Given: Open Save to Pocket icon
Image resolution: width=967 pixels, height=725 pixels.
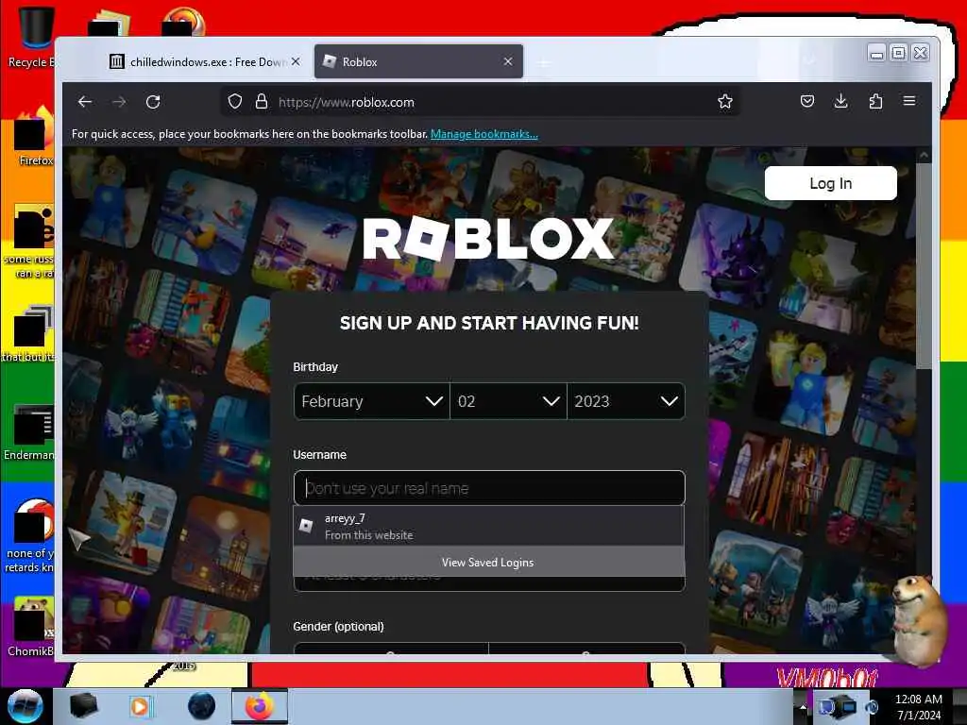Looking at the screenshot, I should coord(807,101).
